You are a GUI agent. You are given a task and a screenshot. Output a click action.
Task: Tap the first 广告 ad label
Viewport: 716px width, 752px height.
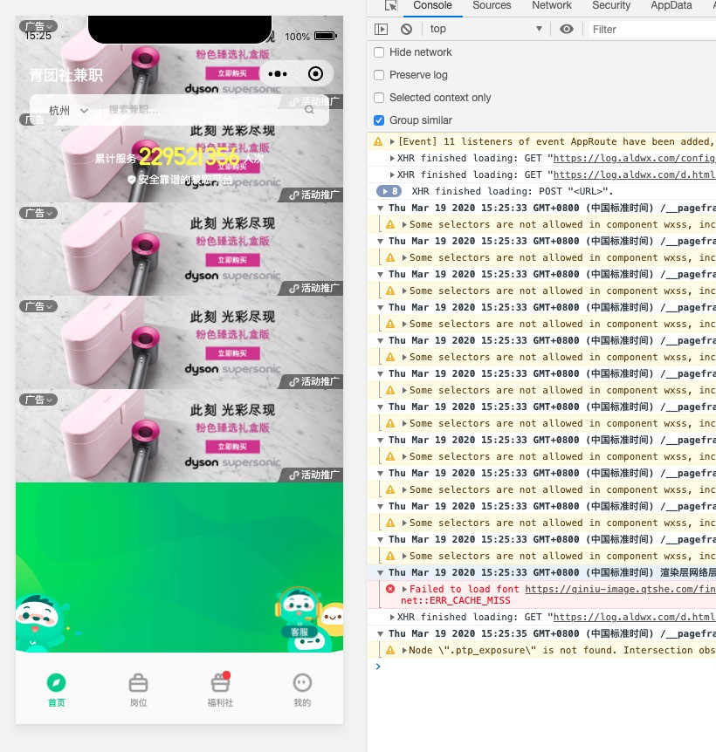tap(38, 26)
